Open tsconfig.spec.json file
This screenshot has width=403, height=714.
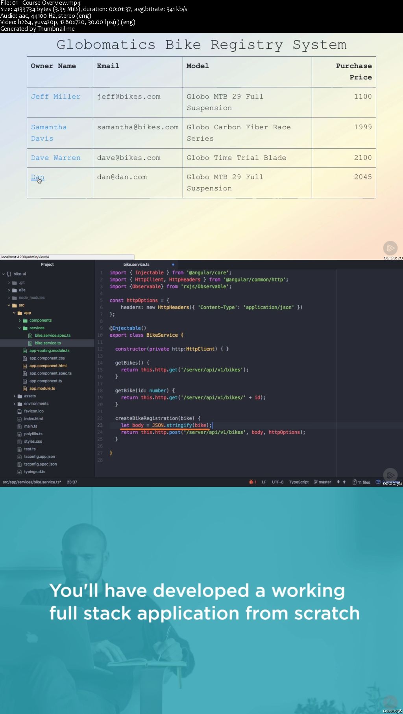coord(41,464)
